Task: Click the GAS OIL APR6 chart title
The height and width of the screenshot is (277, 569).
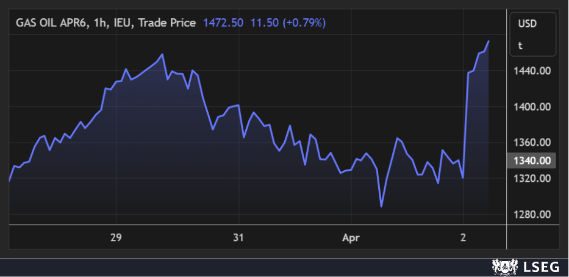Action: [106, 23]
